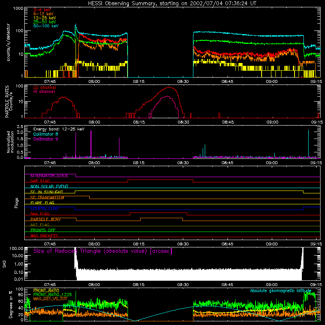325x325 pixels.
Task: Click the yellow FRONT_RATIO legend label
Action: pyautogui.click(x=46, y=290)
